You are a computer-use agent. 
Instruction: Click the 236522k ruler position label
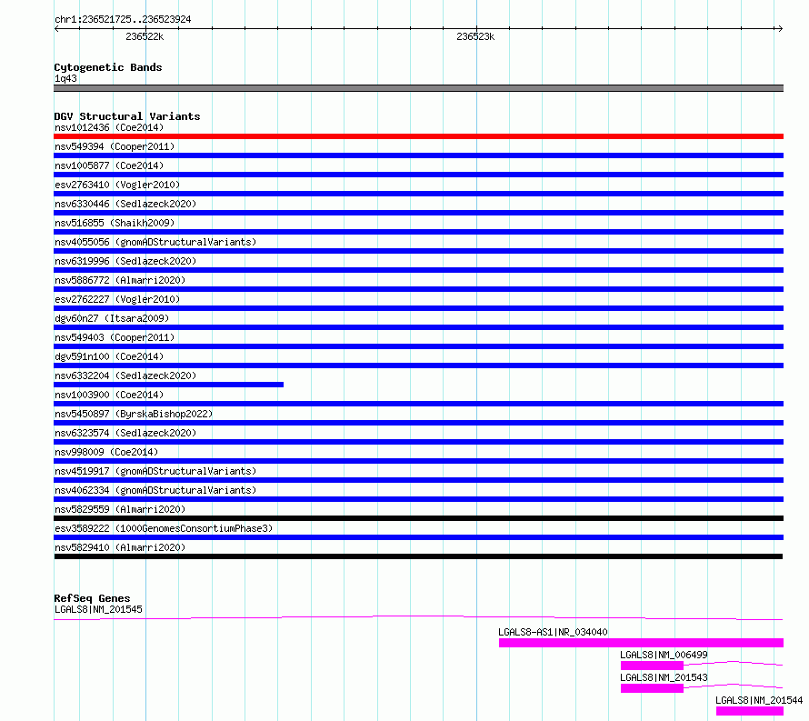point(145,36)
